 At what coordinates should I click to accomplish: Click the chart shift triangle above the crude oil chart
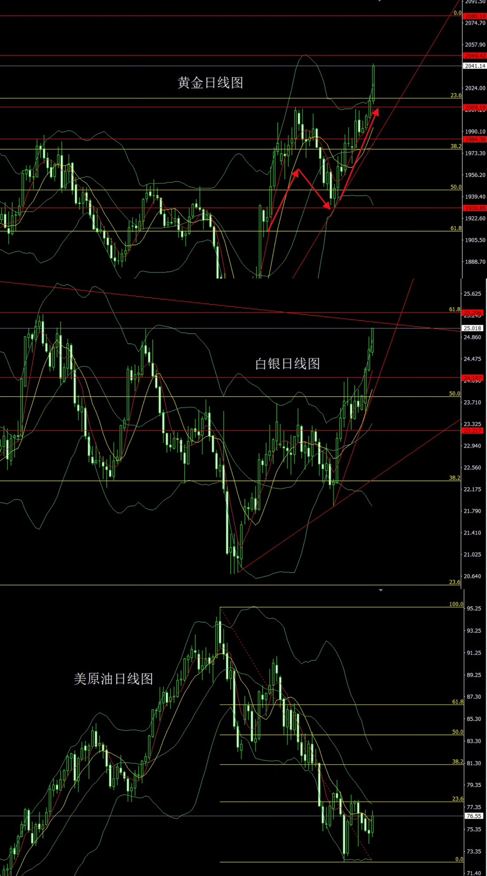tap(380, 590)
